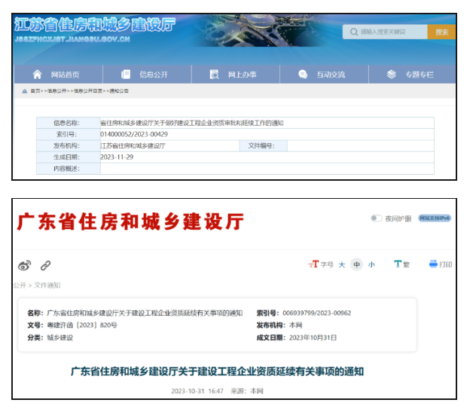
Task: Click the 文件通知 breadcrumb link
Action: pyautogui.click(x=47, y=285)
